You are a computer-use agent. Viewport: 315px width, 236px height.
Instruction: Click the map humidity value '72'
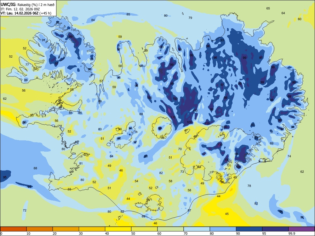pos(25,210)
